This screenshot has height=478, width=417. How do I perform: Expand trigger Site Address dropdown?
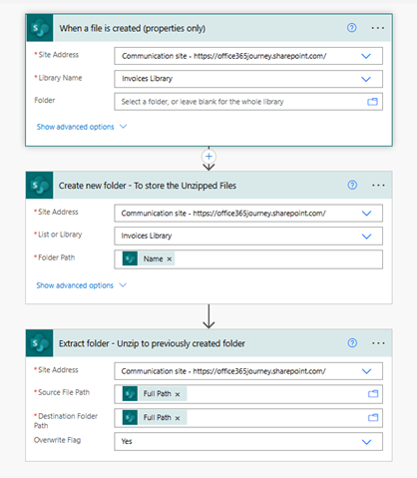366,56
